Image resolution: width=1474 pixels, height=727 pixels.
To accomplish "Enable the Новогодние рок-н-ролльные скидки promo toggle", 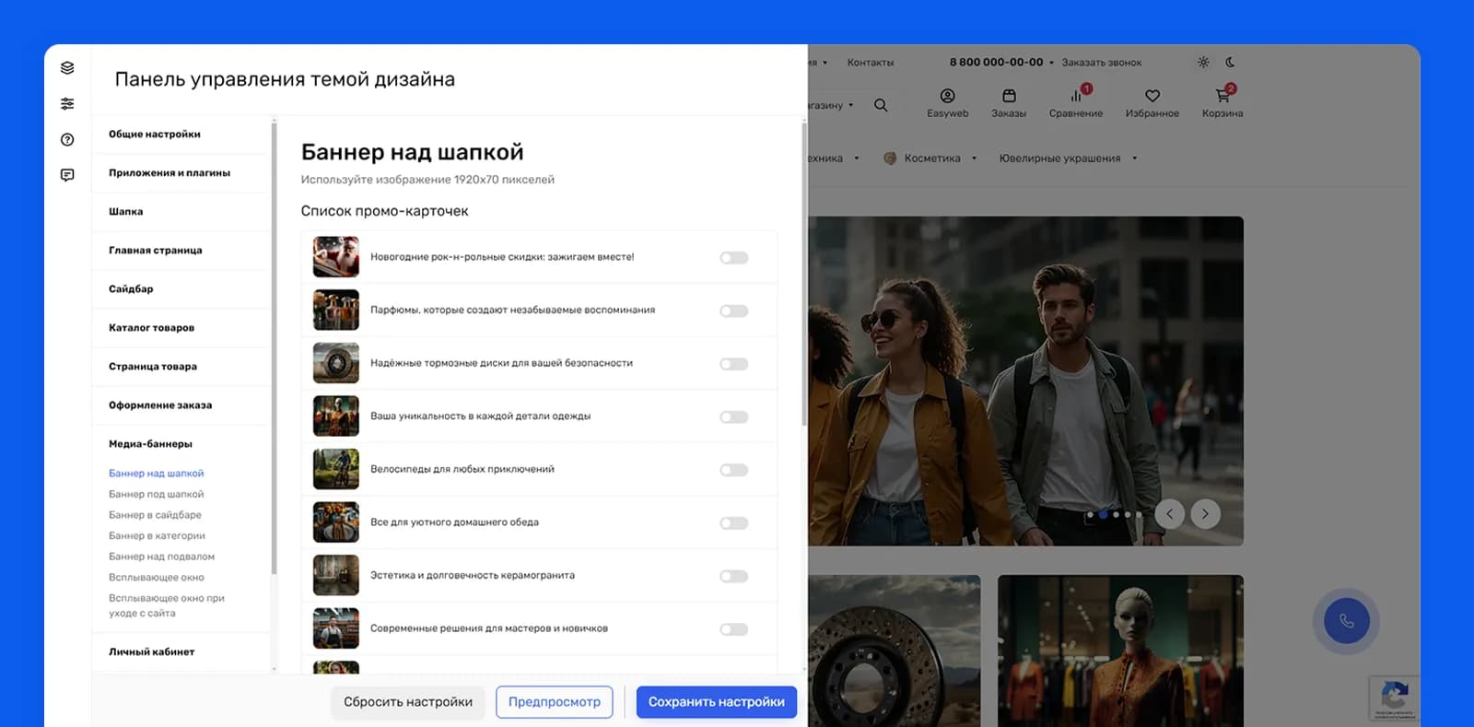I will 734,258.
